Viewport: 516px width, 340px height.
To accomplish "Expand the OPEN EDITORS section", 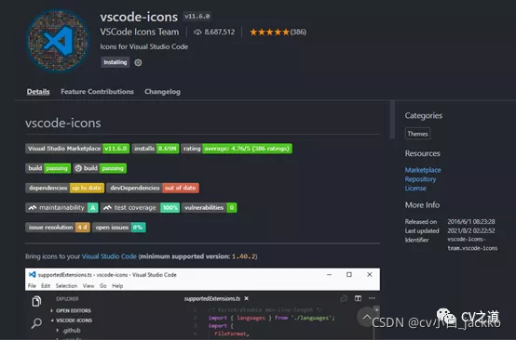I will [71, 310].
